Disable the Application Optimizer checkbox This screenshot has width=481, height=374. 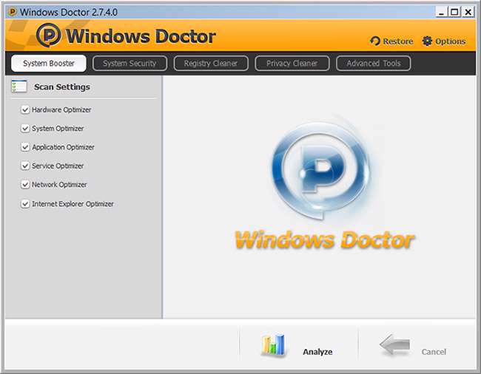tap(25, 147)
